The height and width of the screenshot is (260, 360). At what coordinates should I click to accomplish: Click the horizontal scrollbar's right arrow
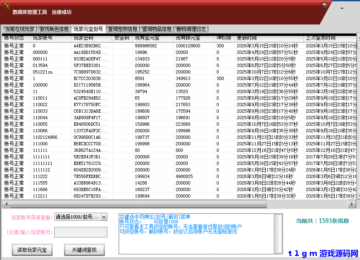click(x=353, y=203)
